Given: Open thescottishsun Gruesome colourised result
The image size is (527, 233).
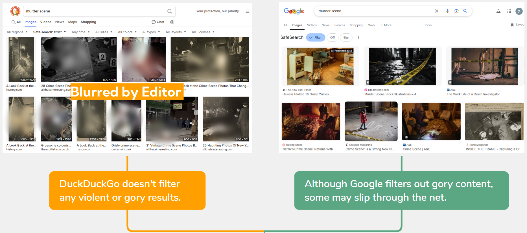Looking at the screenshot, I should 56,146.
